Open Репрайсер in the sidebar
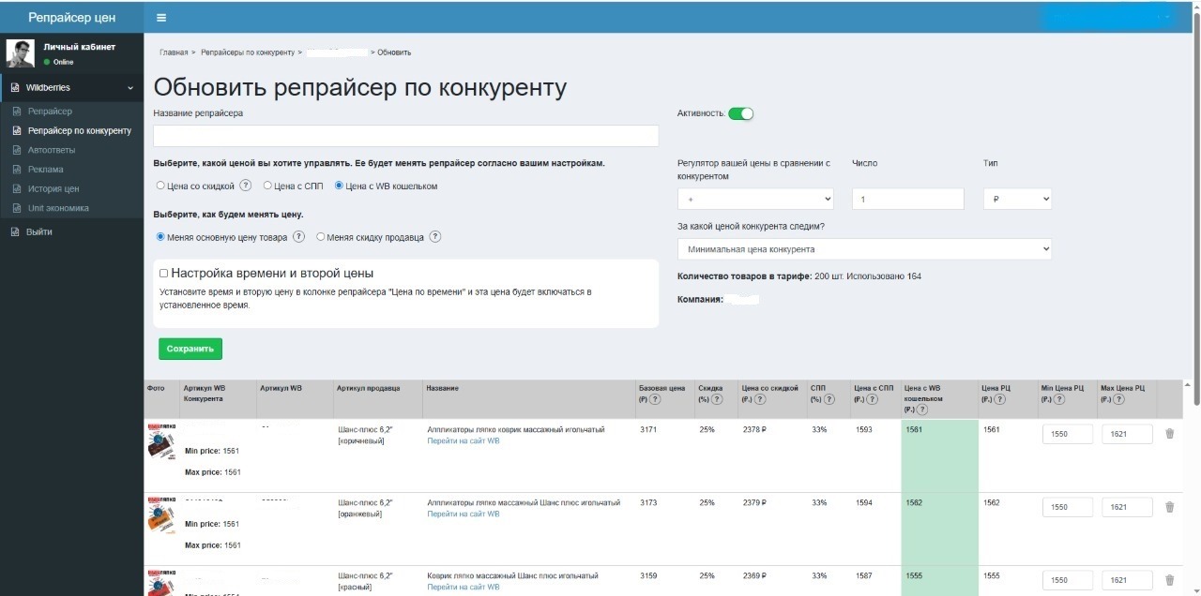 coord(50,112)
